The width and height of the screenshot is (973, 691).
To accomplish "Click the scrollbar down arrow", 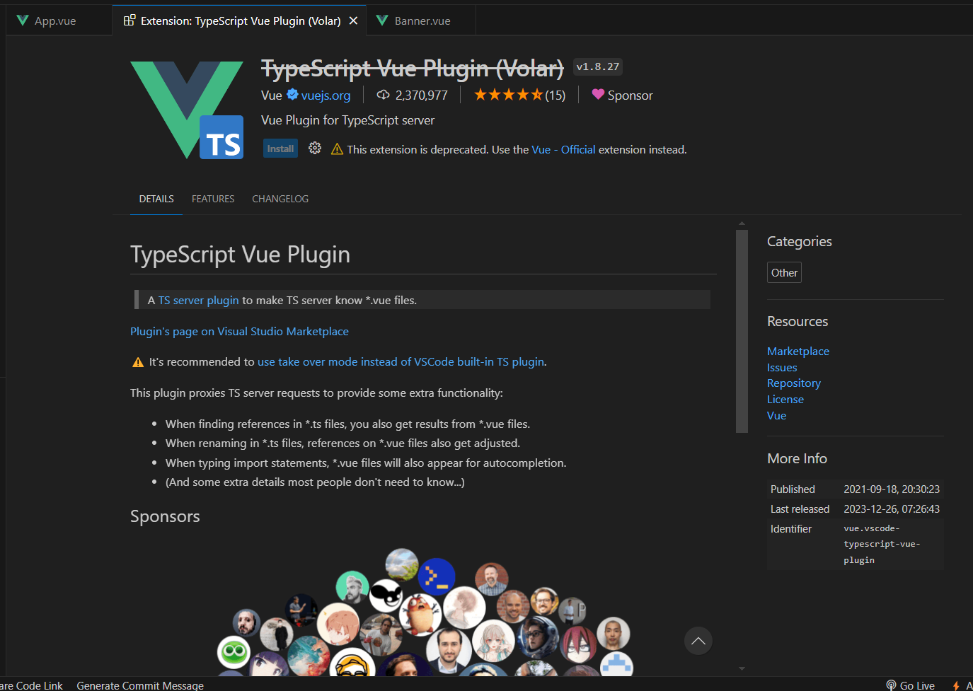I will pos(742,668).
